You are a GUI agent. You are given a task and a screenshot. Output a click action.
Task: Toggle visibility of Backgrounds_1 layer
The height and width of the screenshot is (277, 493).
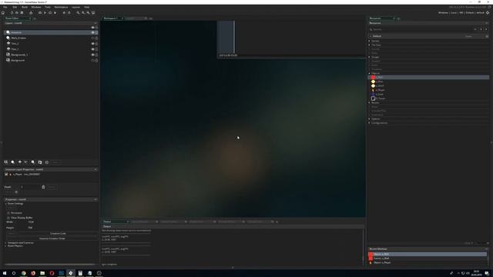pyautogui.click(x=92, y=55)
